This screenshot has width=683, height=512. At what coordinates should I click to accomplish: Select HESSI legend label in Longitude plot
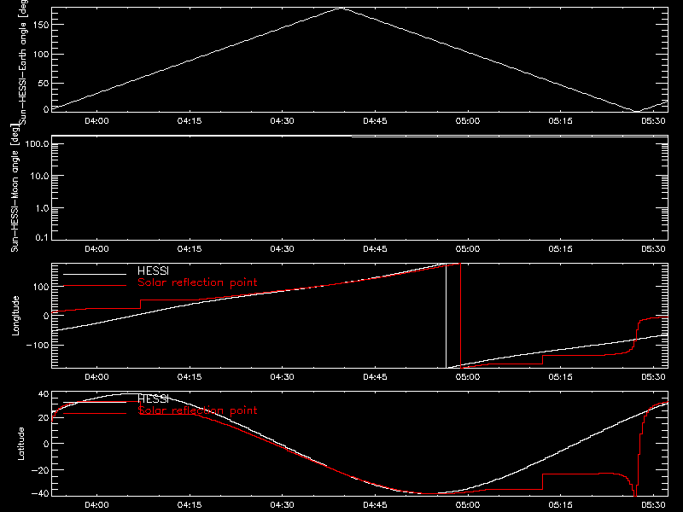click(x=153, y=271)
